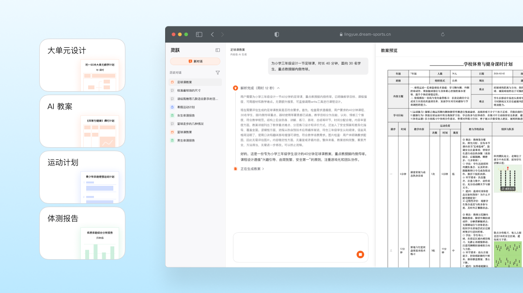Expand the 正在生成教案 step

pos(252,169)
